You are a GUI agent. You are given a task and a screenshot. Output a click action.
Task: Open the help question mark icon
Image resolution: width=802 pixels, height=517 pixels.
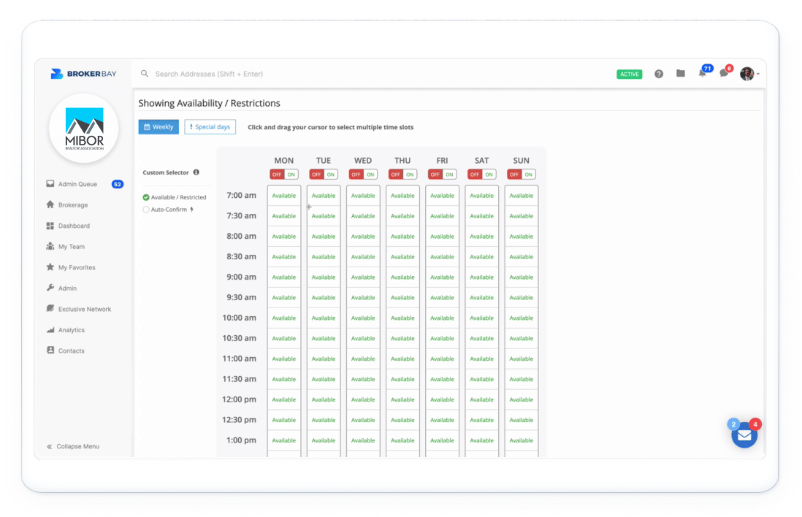pos(659,74)
